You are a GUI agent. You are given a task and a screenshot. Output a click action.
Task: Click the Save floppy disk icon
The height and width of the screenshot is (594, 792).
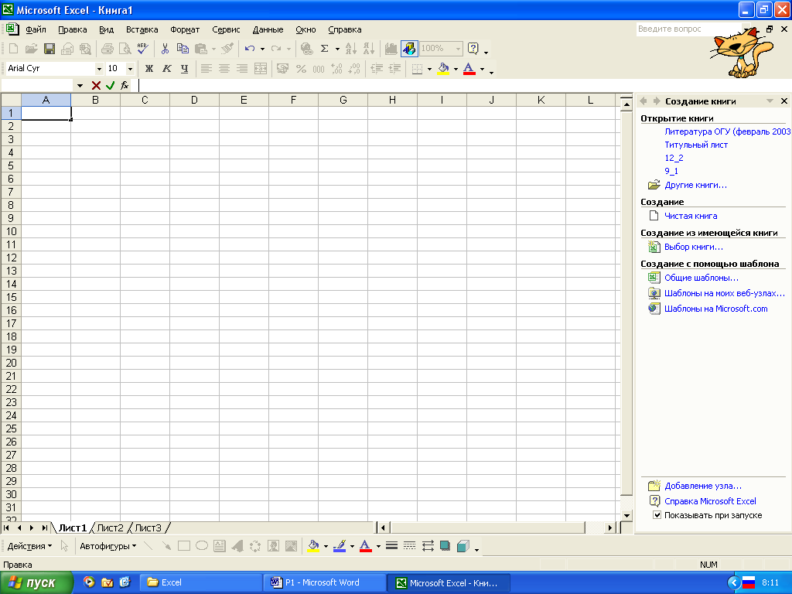(49, 49)
